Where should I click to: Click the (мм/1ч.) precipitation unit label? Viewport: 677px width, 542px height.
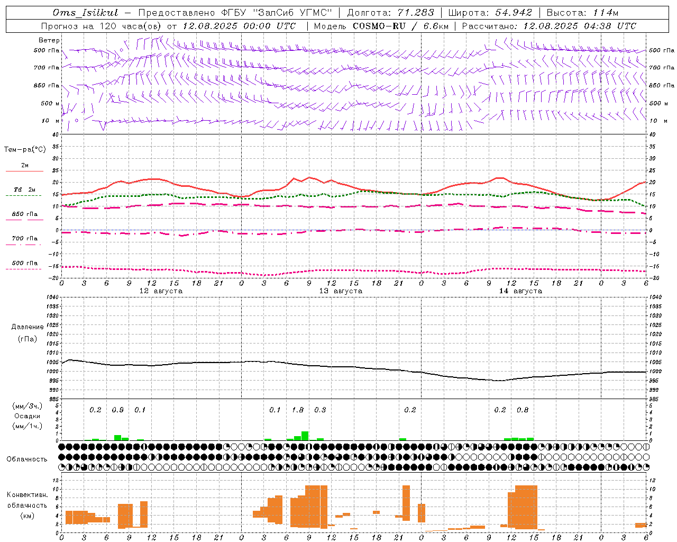(28, 426)
